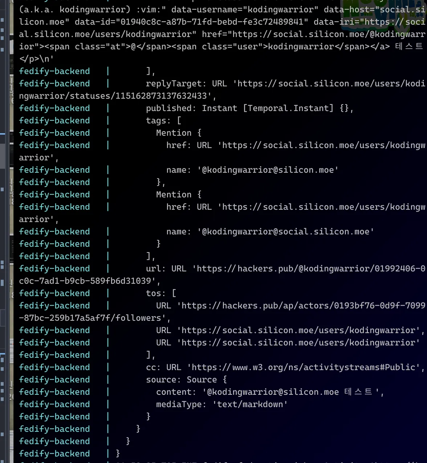The image size is (427, 463).
Task: Click 'published: Instant [Temporal.Instant] {}' line
Action: 249,108
